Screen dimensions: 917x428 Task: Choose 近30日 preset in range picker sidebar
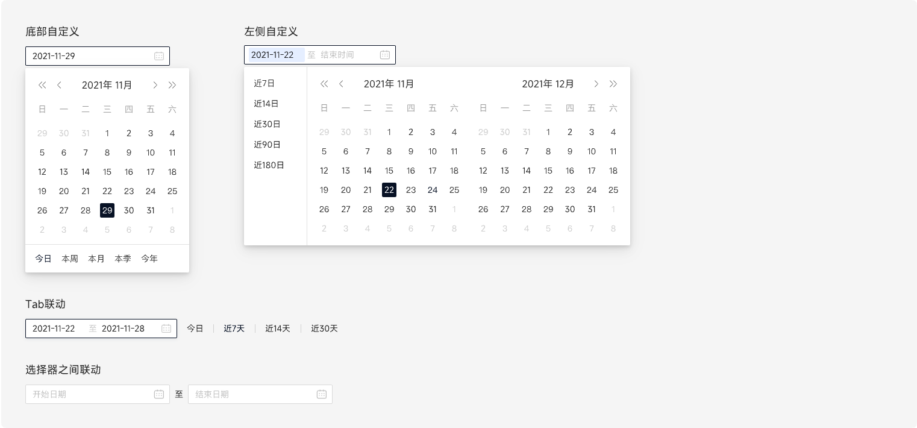(x=267, y=124)
